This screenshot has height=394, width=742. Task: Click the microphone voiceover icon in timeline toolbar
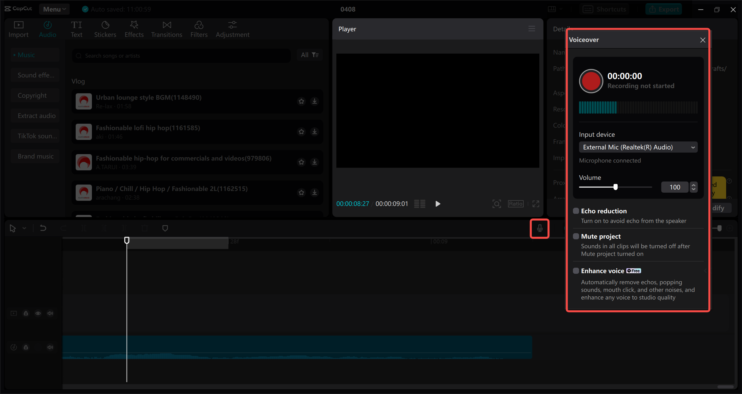tap(539, 228)
